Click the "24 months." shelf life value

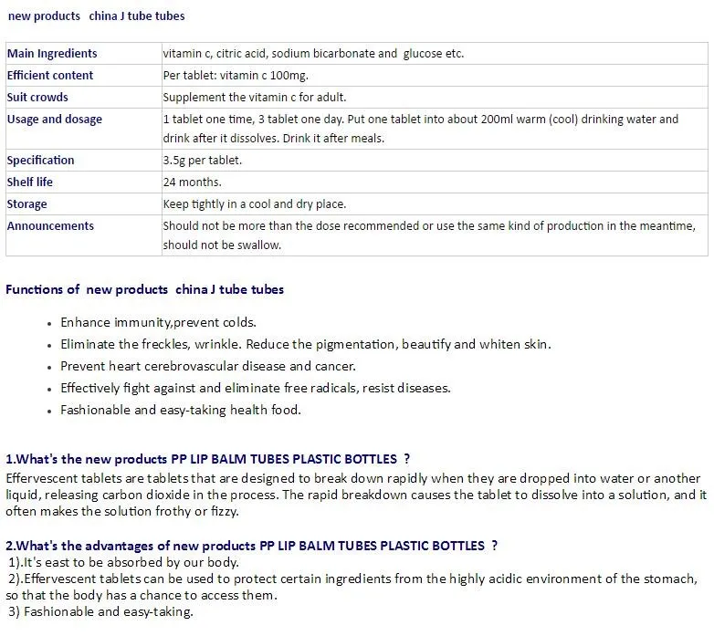click(193, 182)
